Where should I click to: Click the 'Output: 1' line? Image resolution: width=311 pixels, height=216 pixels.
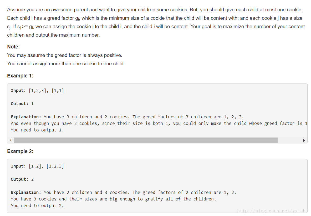click(x=22, y=104)
